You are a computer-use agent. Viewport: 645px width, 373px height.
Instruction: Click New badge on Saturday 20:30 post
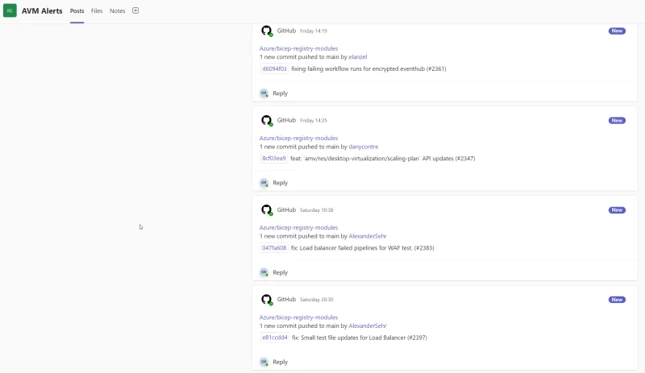[x=617, y=300]
